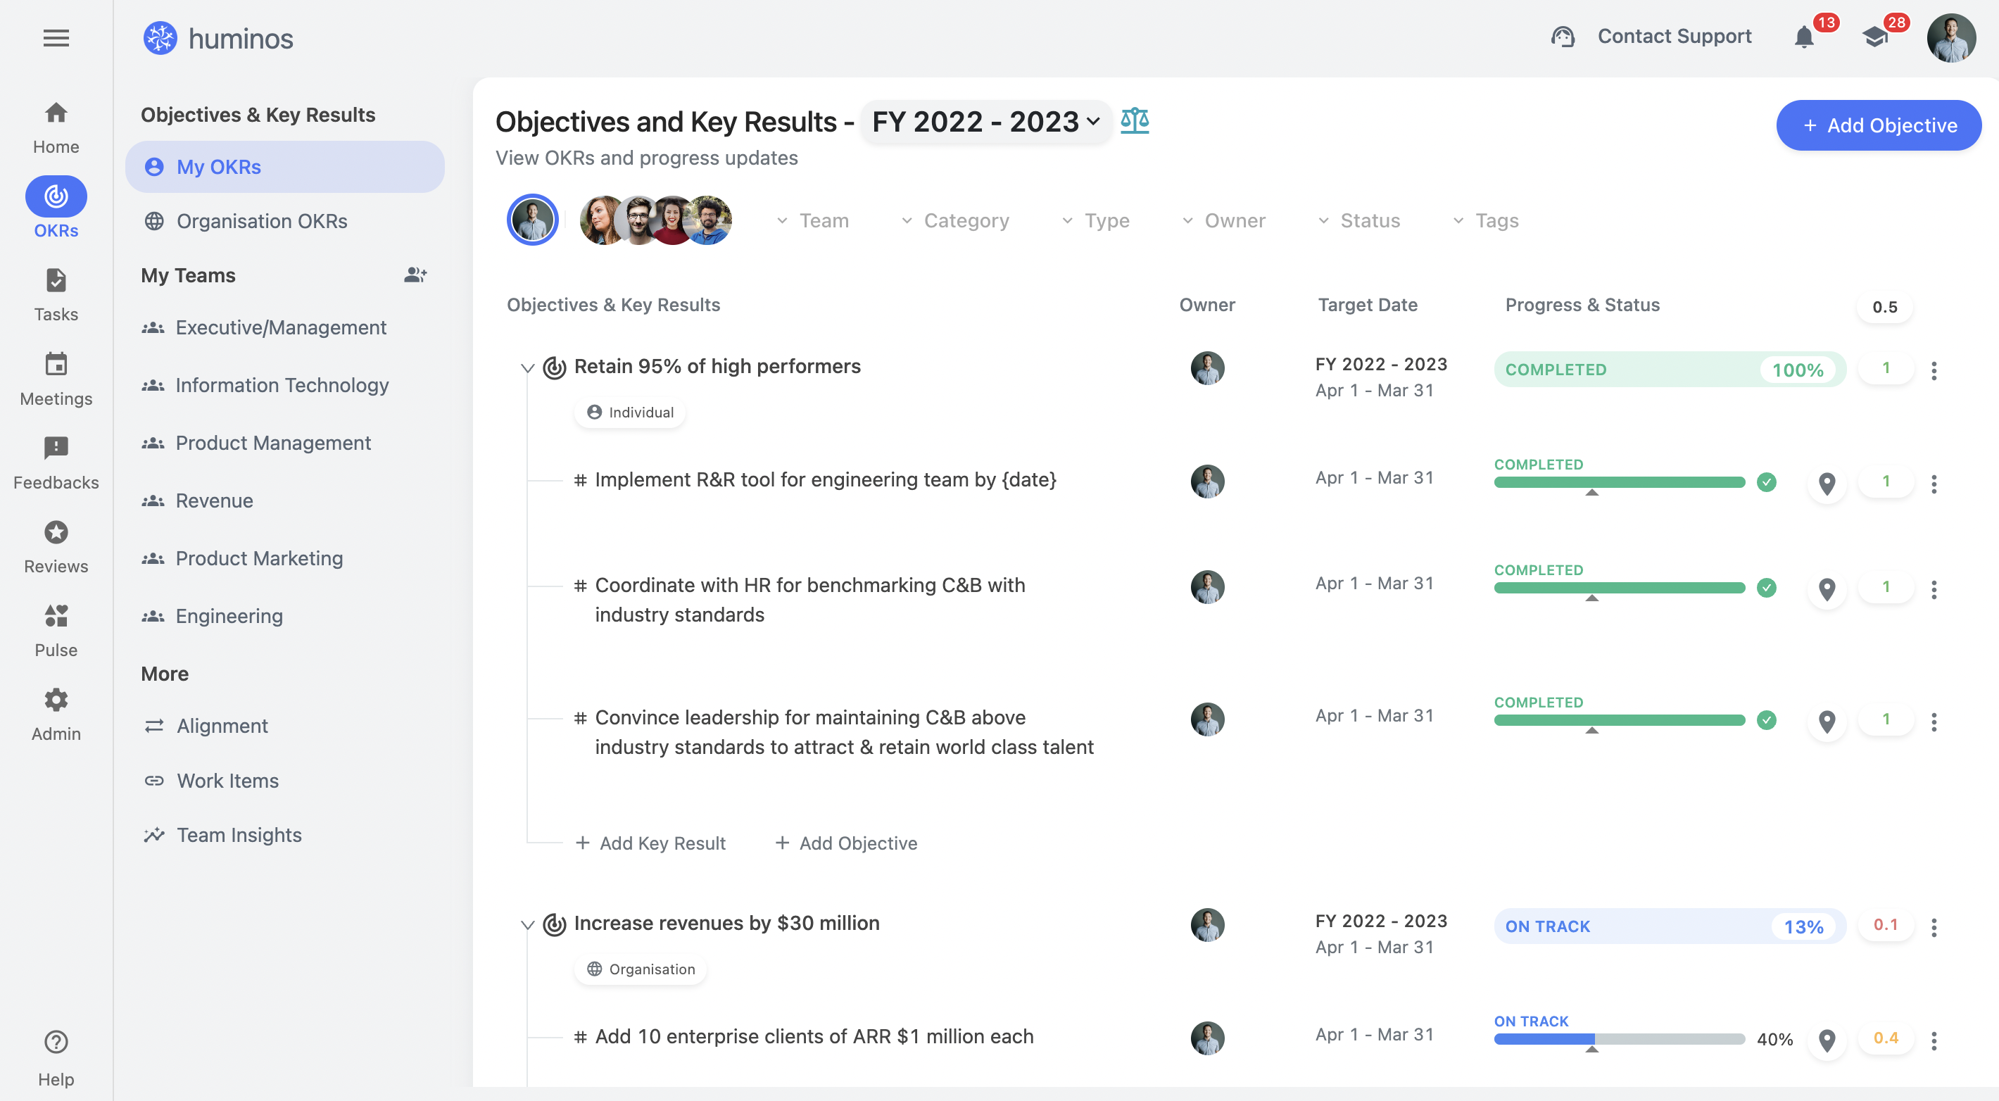Open the Engineering team section
This screenshot has width=1999, height=1101.
click(x=227, y=615)
